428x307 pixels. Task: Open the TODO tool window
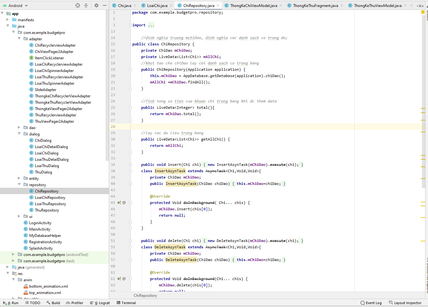[x=33, y=303]
